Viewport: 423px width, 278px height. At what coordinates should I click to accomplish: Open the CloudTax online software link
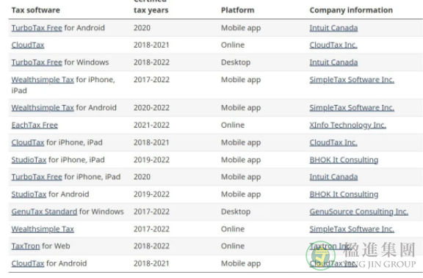tap(28, 45)
